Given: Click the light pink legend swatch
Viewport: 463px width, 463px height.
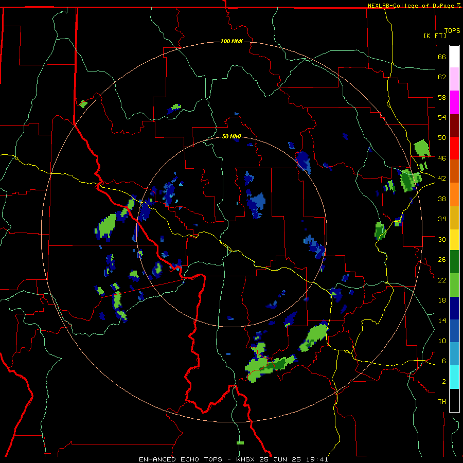Looking at the screenshot, I should (x=454, y=79).
